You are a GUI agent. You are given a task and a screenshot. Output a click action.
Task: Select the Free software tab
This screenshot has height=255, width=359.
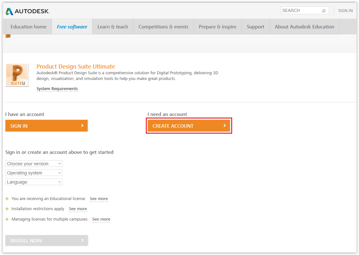pyautogui.click(x=72, y=27)
